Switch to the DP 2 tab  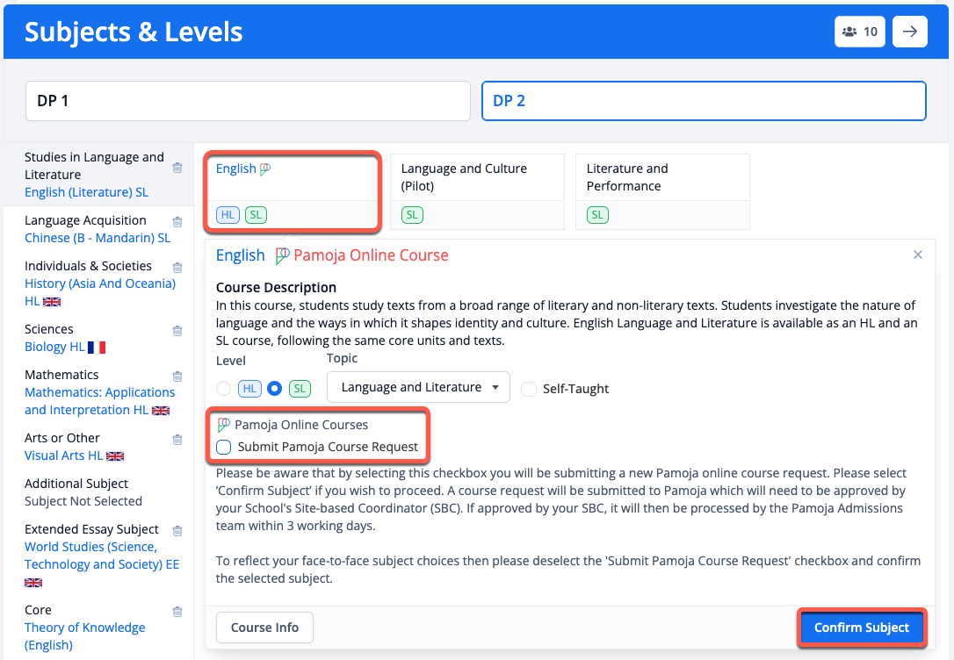[x=704, y=101]
